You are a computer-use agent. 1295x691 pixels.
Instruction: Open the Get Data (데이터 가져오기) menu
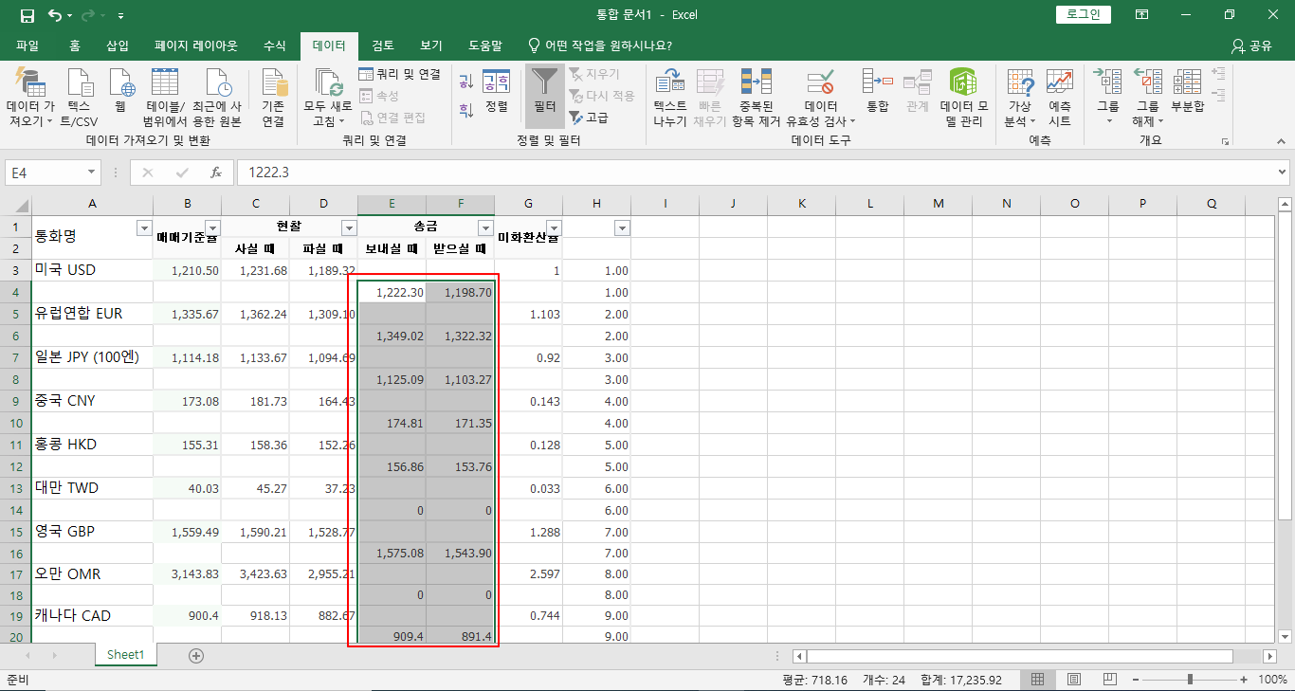pos(31,97)
